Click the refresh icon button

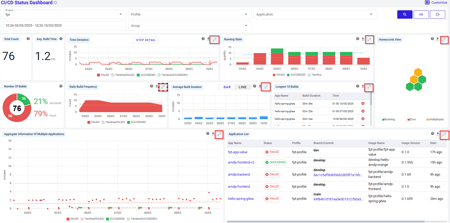click(x=438, y=14)
